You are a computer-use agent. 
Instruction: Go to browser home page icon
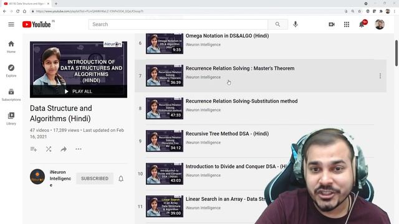(24, 11)
